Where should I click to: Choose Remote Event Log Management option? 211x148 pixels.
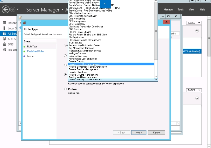click(111, 64)
